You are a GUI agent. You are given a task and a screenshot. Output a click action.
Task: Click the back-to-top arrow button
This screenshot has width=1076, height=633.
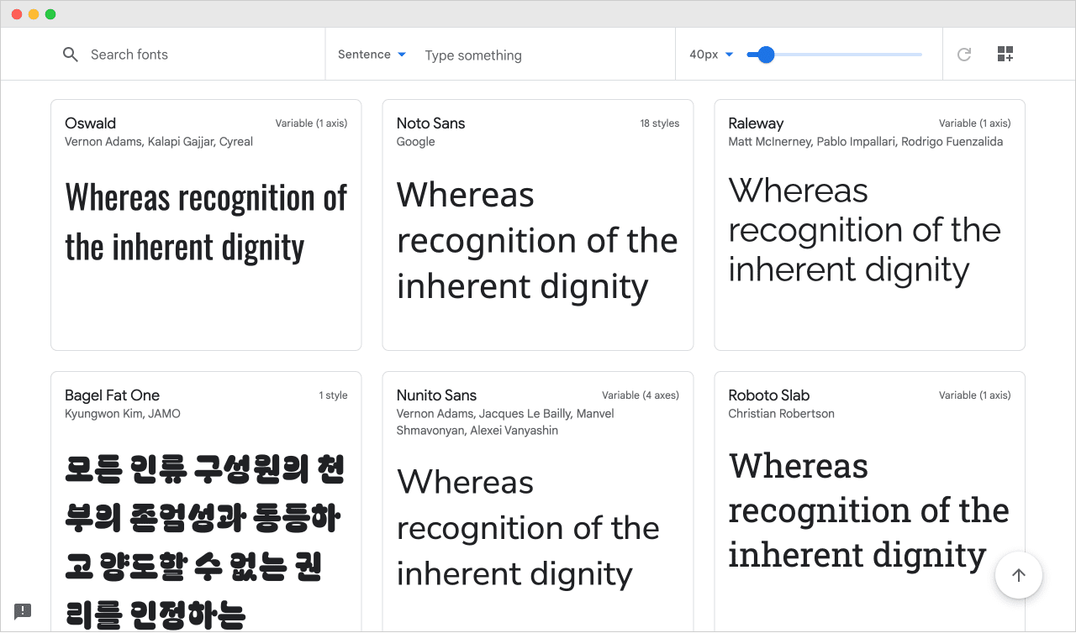point(1019,575)
